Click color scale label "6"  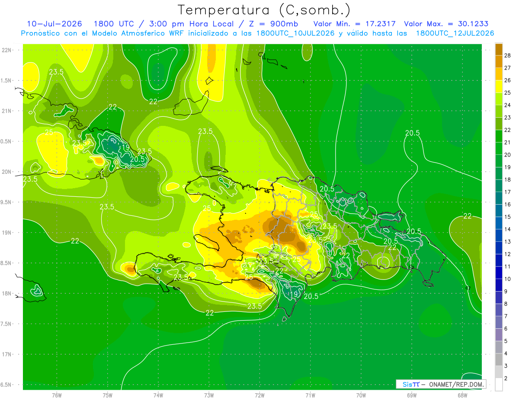506,329
